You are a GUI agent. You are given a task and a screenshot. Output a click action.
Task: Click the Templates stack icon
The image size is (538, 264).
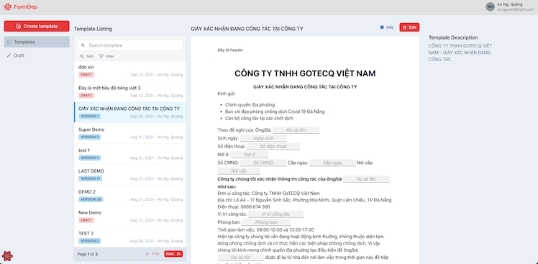click(9, 42)
